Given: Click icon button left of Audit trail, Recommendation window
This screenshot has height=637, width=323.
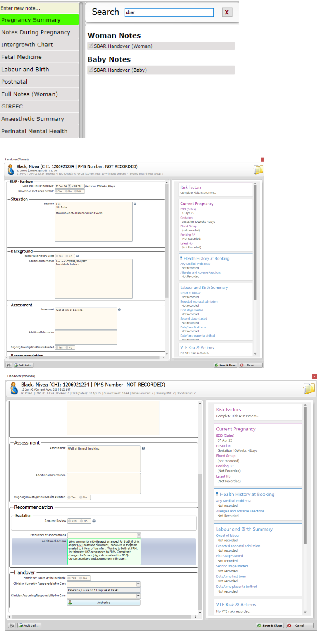Looking at the screenshot, I should pyautogui.click(x=12, y=625).
